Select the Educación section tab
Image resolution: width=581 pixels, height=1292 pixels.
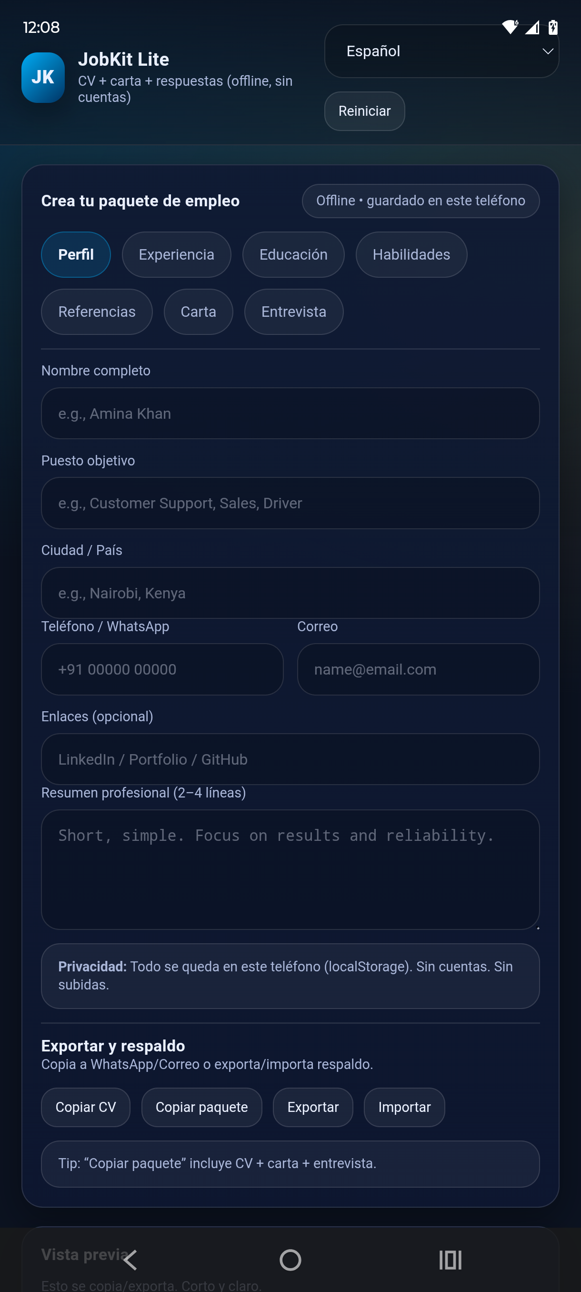[293, 254]
